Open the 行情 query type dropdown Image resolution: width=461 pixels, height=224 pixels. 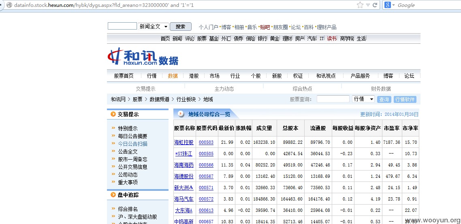pyautogui.click(x=363, y=99)
